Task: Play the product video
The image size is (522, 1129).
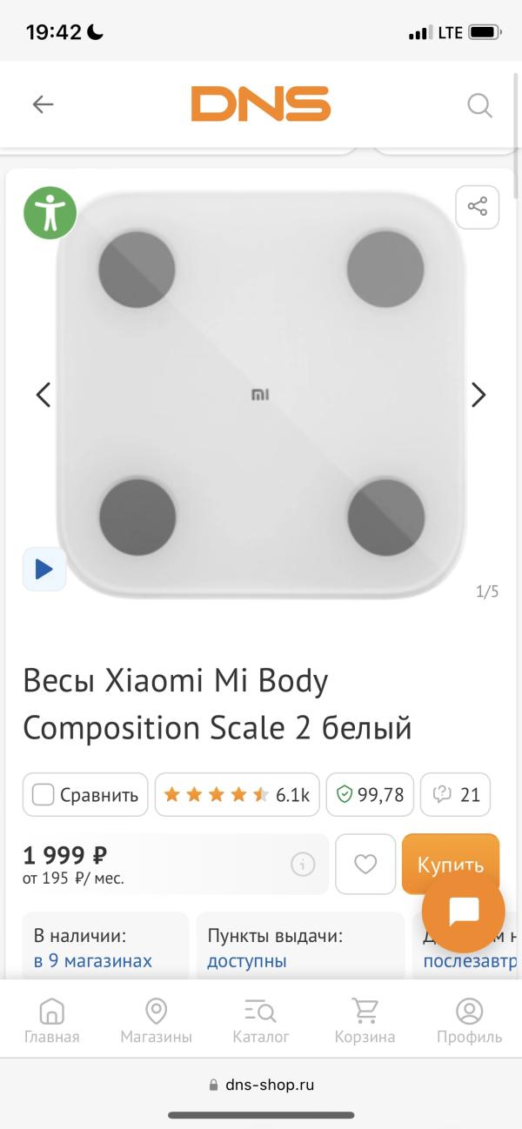Action: (x=44, y=570)
